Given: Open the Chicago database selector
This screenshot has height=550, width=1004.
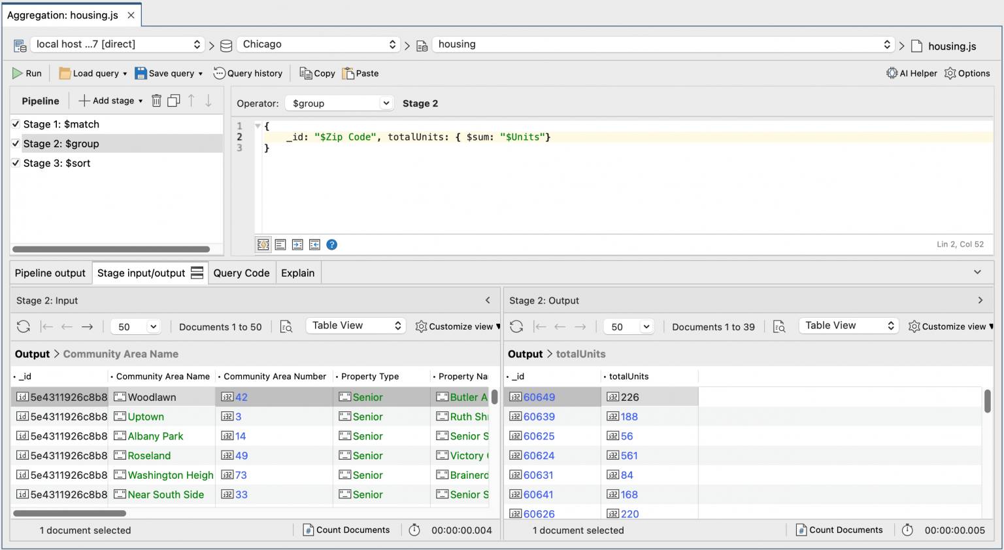Looking at the screenshot, I should [318, 44].
